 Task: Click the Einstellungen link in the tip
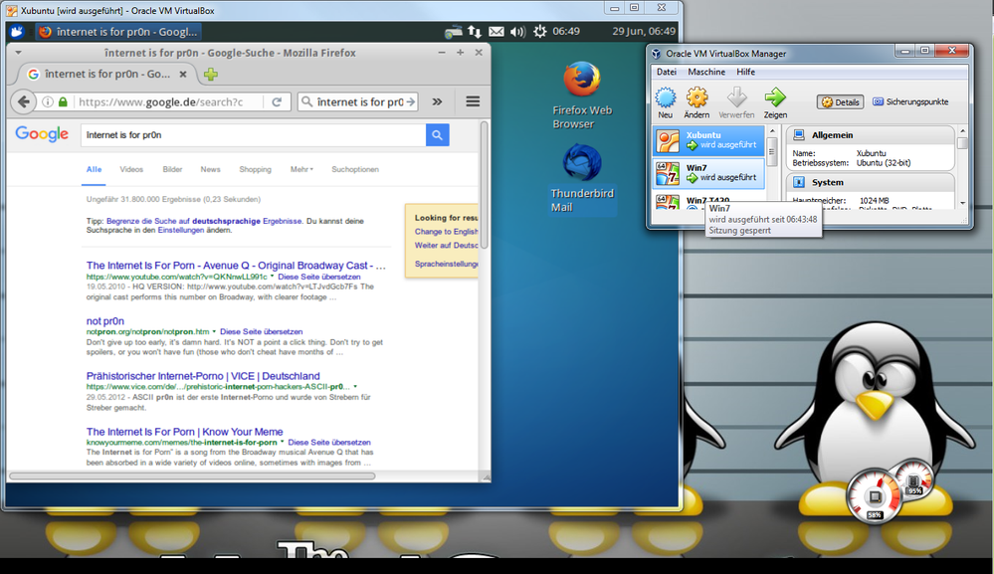181,230
